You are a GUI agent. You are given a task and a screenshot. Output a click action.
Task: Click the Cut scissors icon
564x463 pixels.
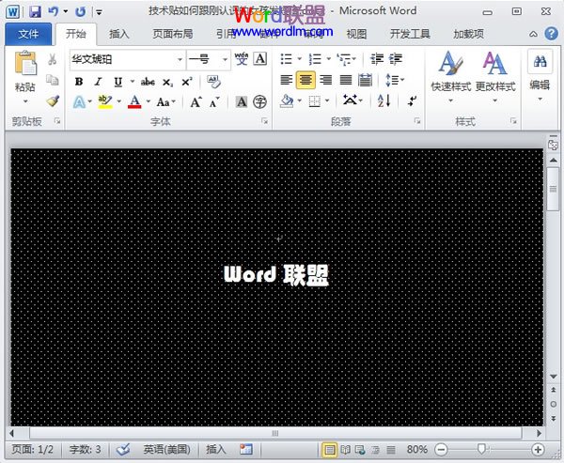(53, 59)
